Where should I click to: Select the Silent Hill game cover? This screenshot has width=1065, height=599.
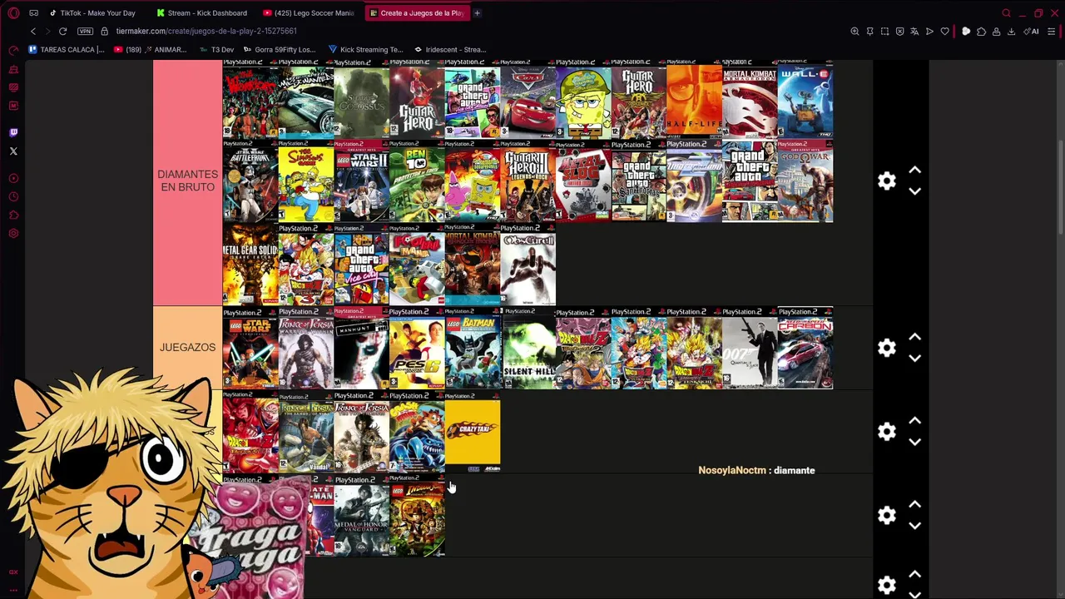(x=528, y=349)
